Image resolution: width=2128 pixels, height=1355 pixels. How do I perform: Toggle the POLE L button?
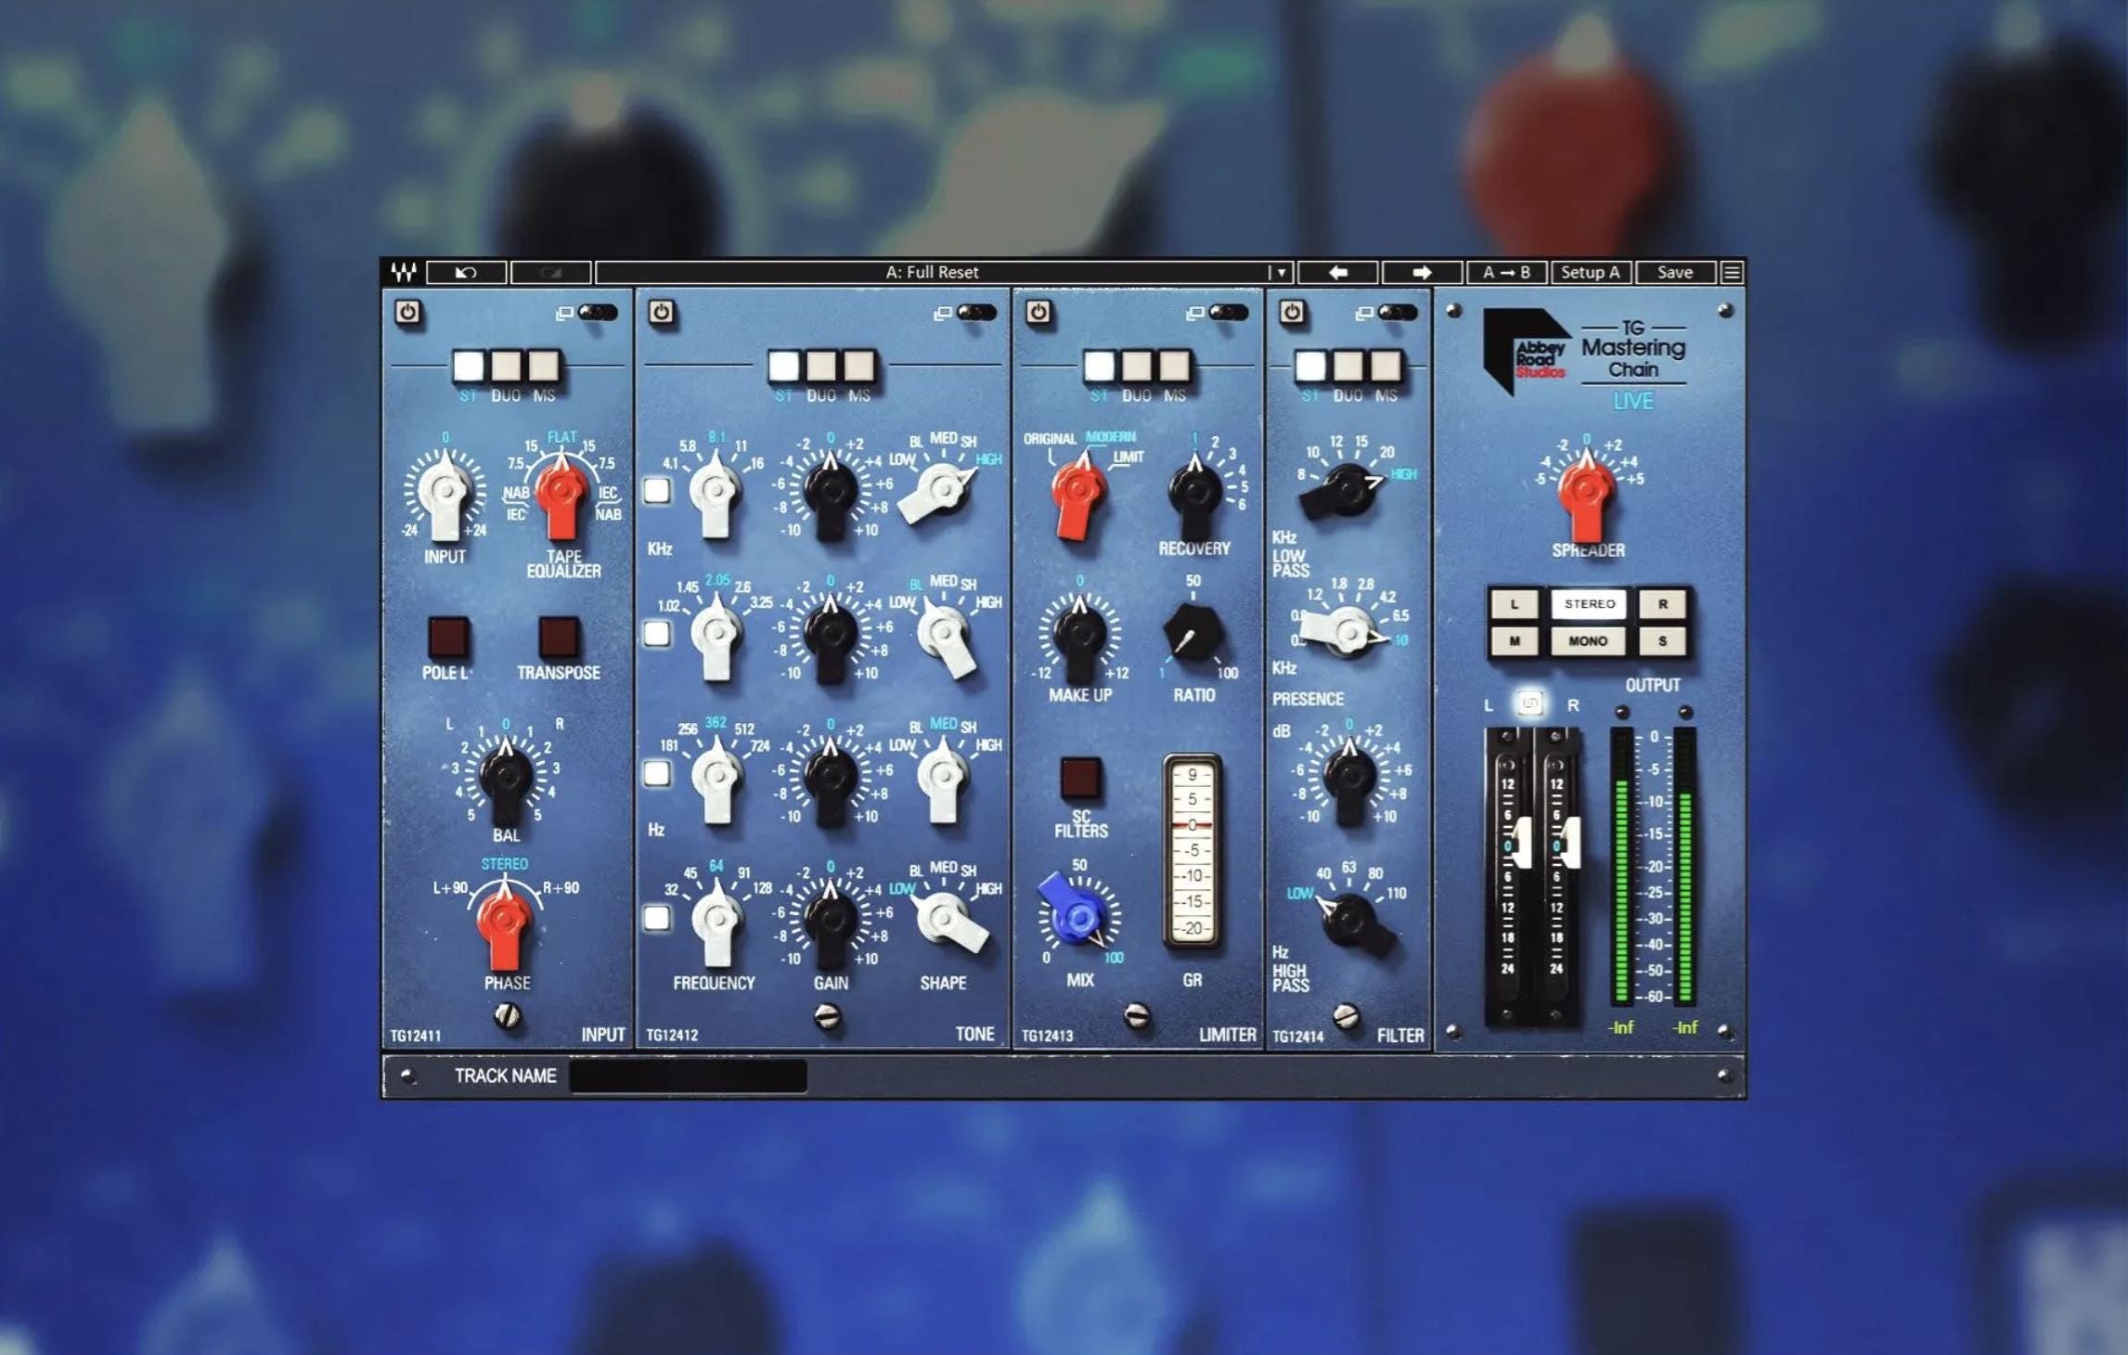tap(447, 638)
